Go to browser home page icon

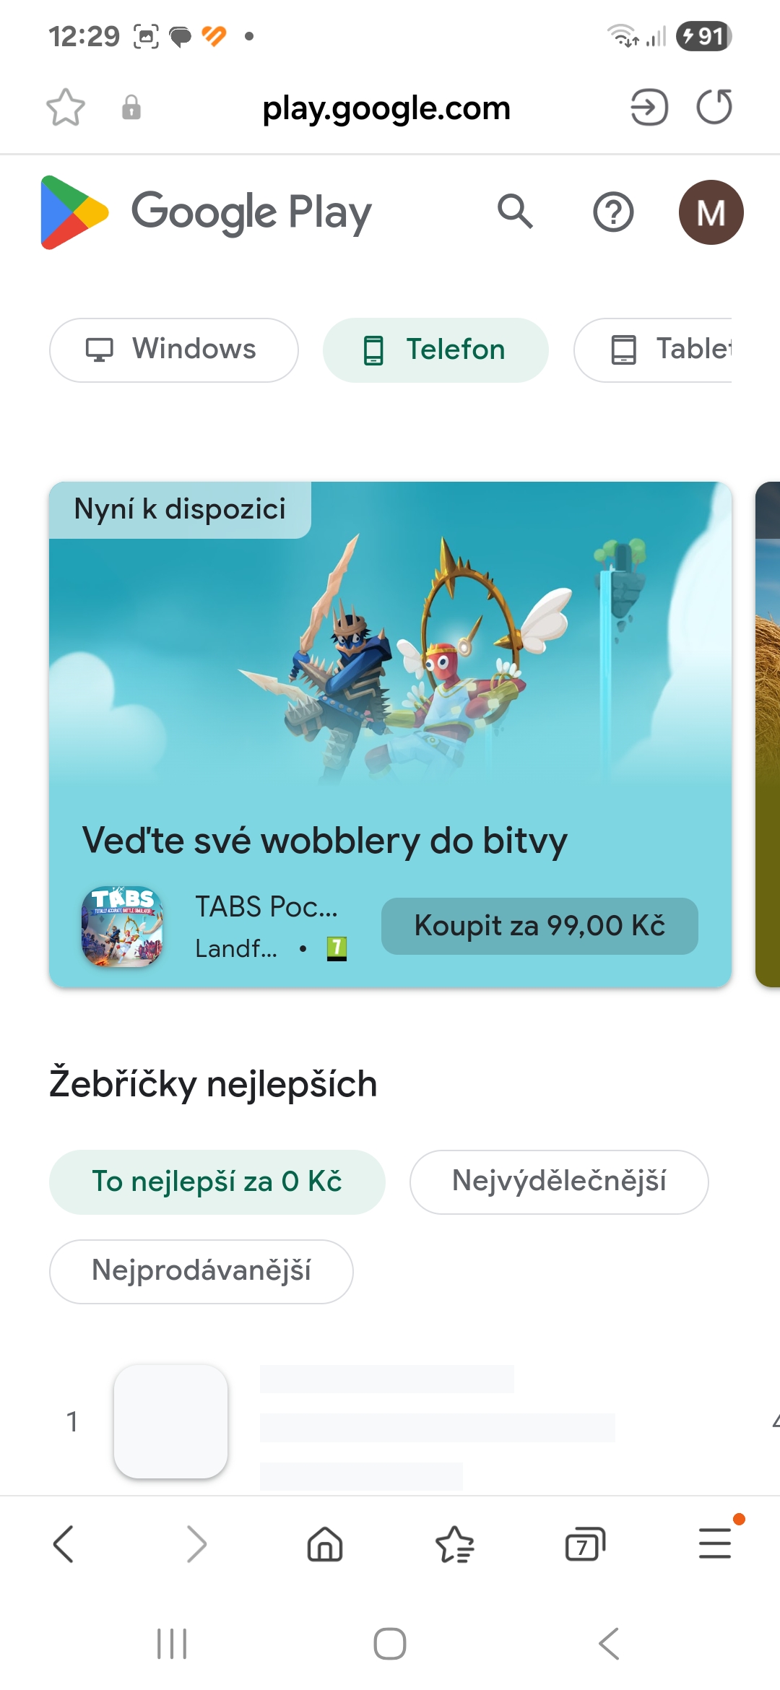pyautogui.click(x=325, y=1545)
